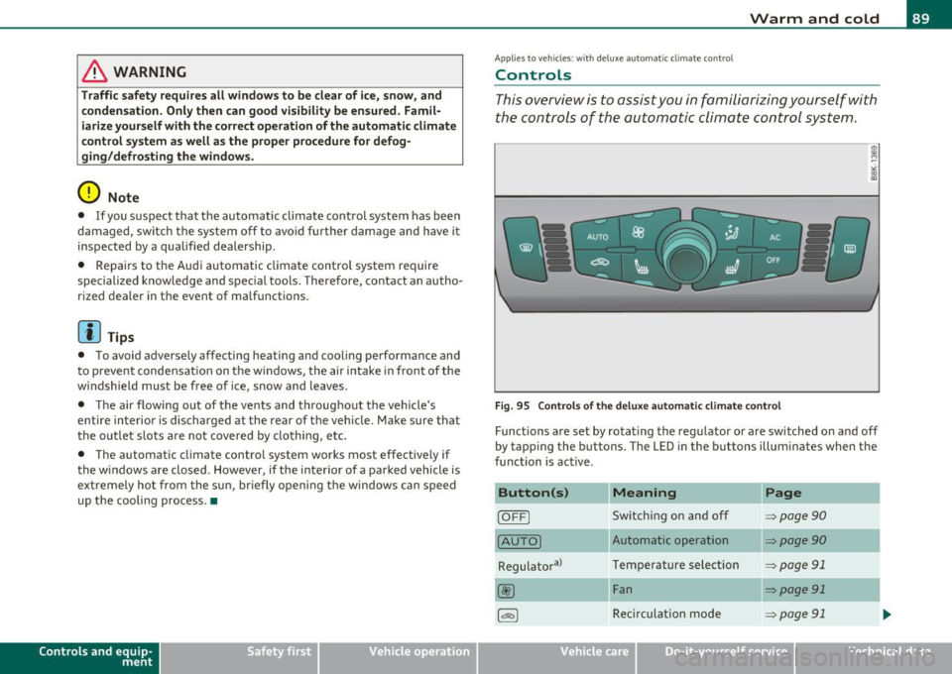Open the Controls and equipment tab

[79, 657]
